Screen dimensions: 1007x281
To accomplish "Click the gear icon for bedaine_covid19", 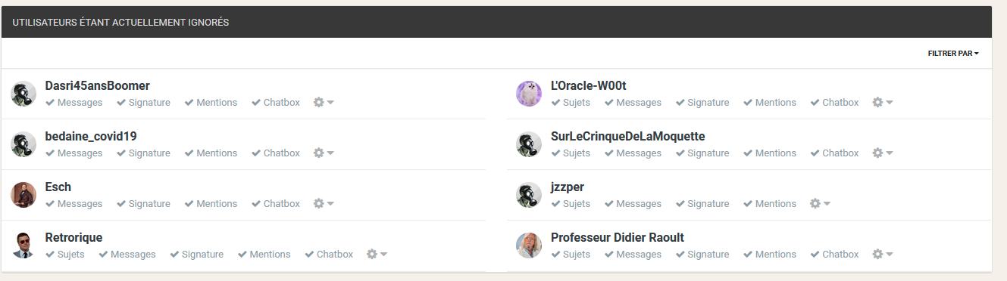I will [324, 153].
